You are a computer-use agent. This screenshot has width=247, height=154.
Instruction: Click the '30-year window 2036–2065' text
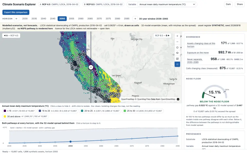coord(153,19)
